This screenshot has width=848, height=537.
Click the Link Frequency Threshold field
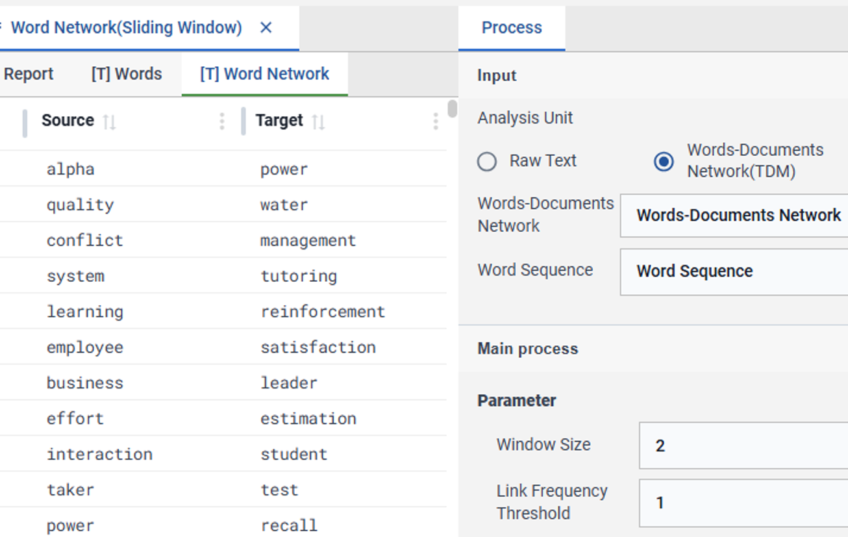click(743, 503)
